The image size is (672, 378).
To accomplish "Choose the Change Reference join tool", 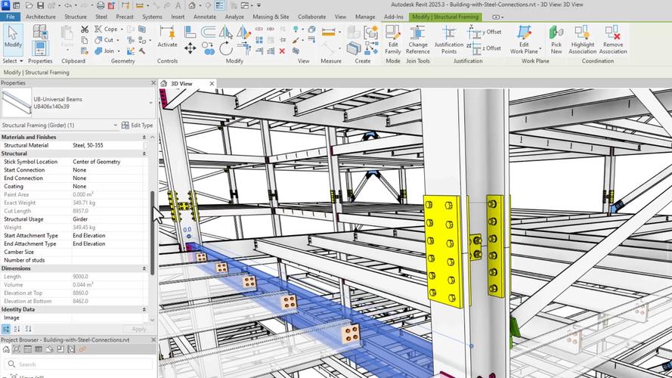I will pyautogui.click(x=418, y=38).
